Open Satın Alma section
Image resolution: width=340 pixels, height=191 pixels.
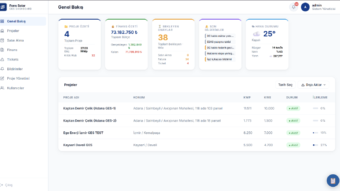(x=23, y=40)
